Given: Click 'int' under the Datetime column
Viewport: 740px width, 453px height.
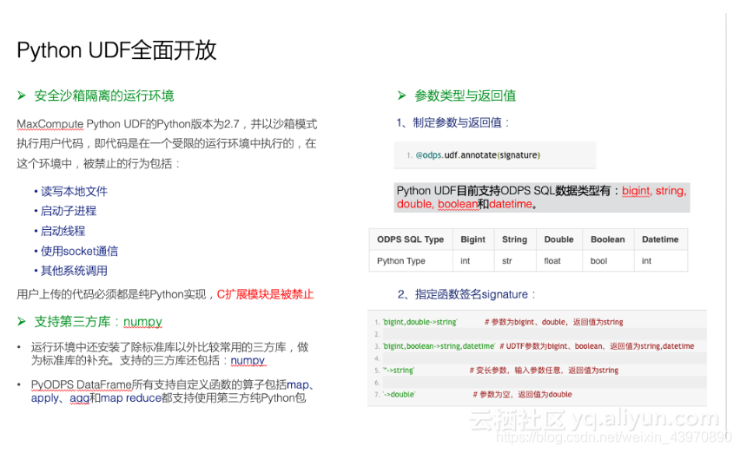Looking at the screenshot, I should [646, 261].
